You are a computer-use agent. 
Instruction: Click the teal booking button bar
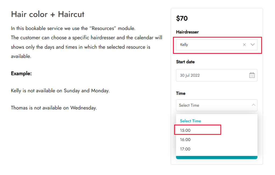(x=217, y=158)
